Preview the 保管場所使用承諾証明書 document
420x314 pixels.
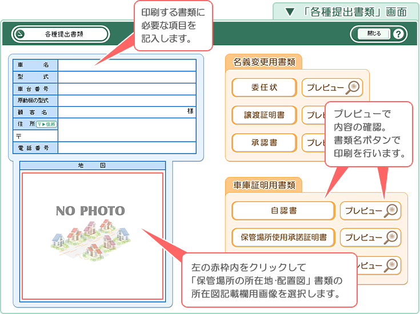click(x=370, y=237)
